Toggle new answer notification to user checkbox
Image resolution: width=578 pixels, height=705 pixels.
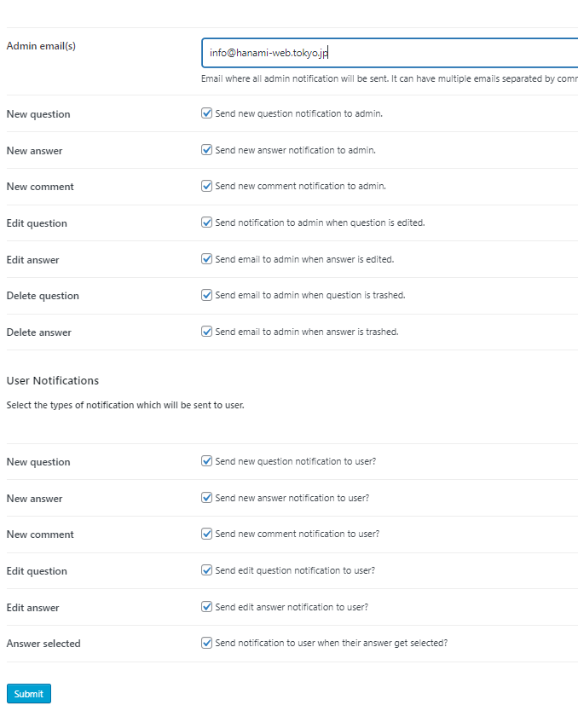pyautogui.click(x=207, y=498)
